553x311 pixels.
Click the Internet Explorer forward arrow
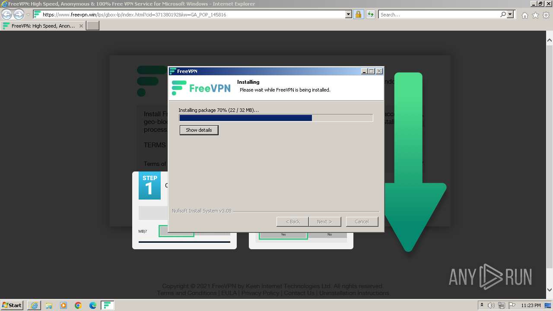coord(19,15)
